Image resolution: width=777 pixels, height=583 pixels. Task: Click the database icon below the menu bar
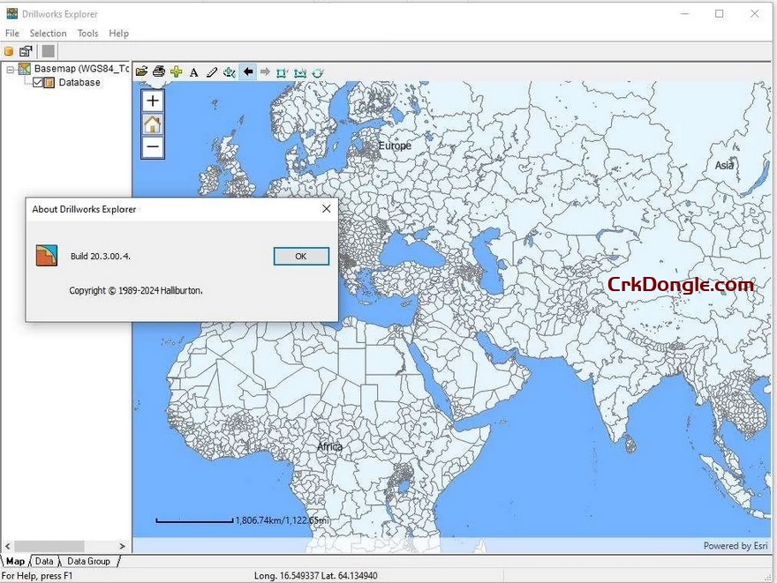(x=8, y=50)
